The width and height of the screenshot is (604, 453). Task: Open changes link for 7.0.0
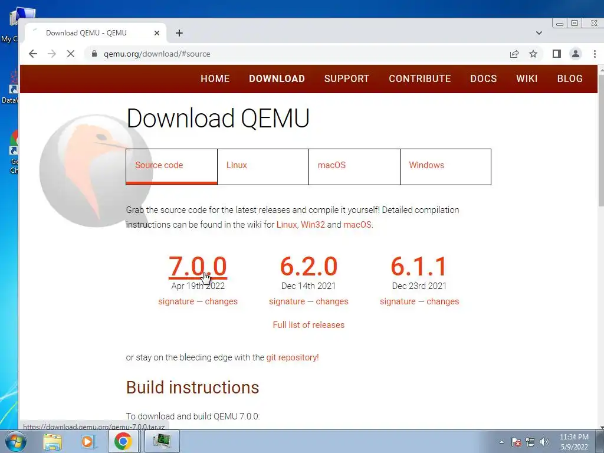[x=221, y=301]
